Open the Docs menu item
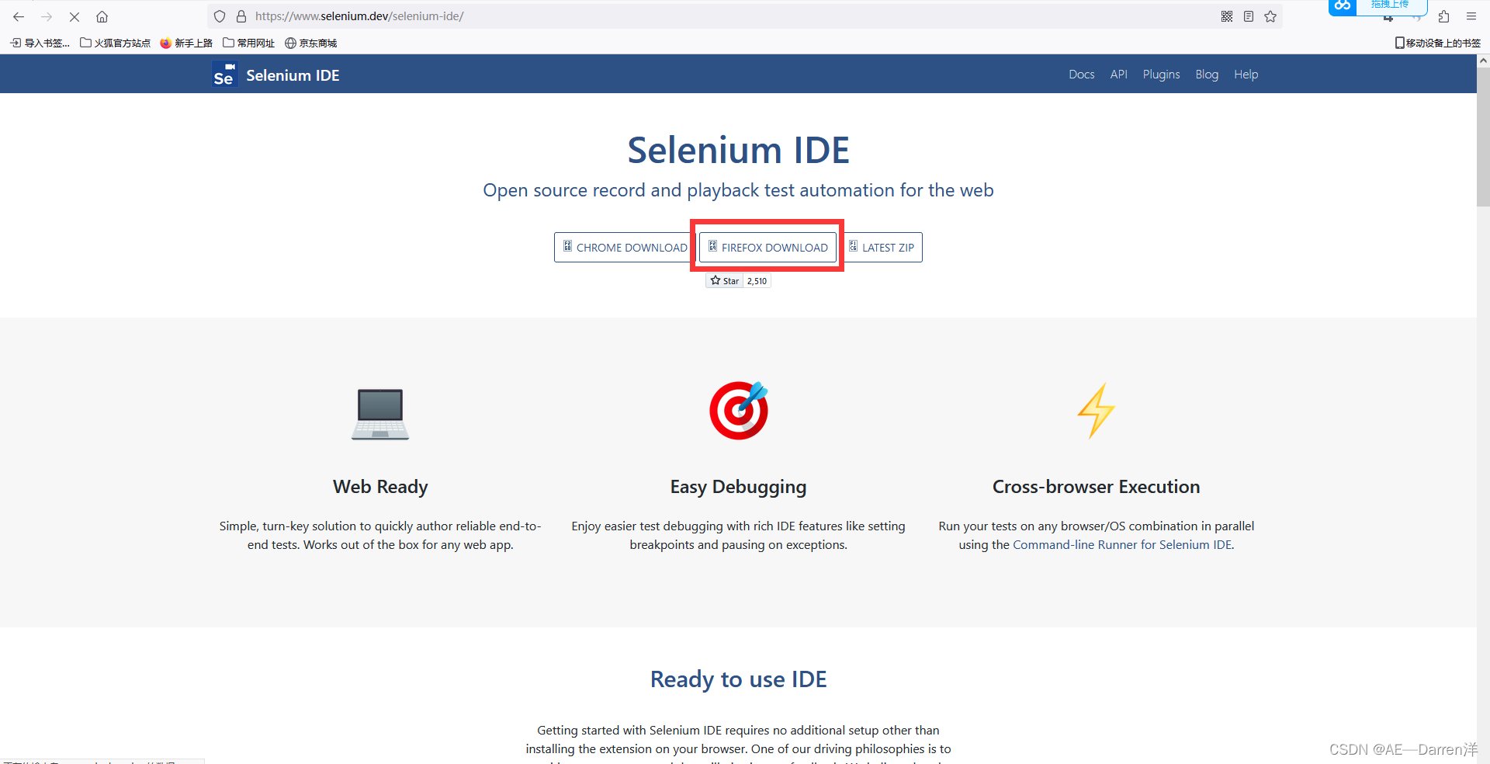Viewport: 1490px width, 764px height. [1082, 74]
